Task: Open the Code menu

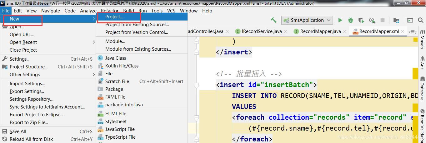Action: pos(70,11)
